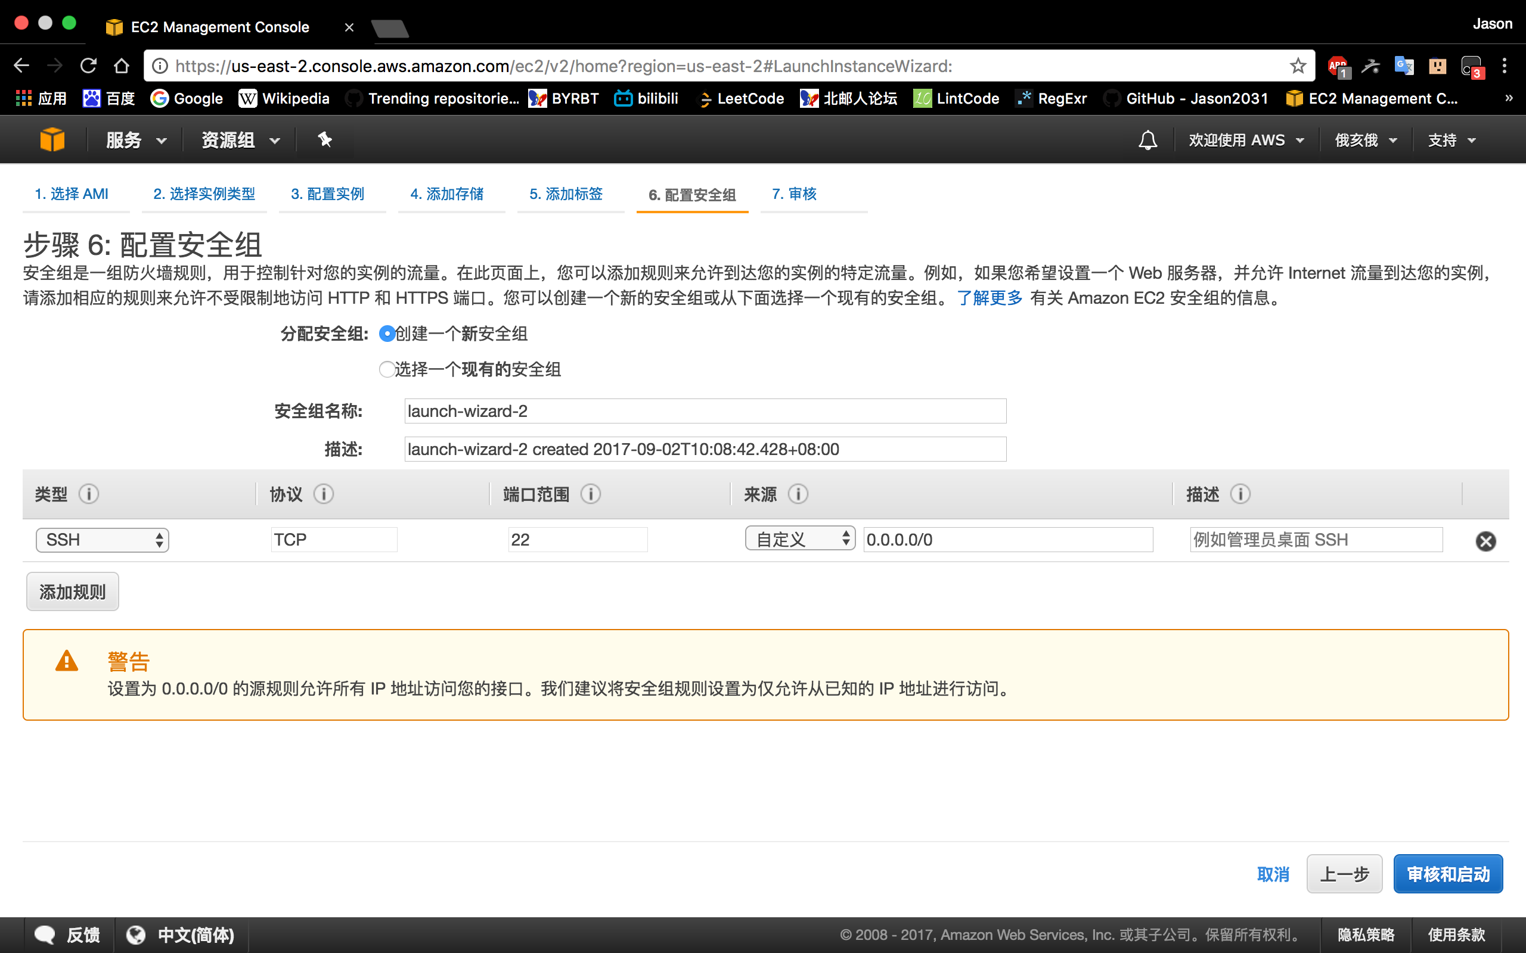Open the 俄亥俄 region dropdown
This screenshot has height=953, width=1526.
[1366, 140]
